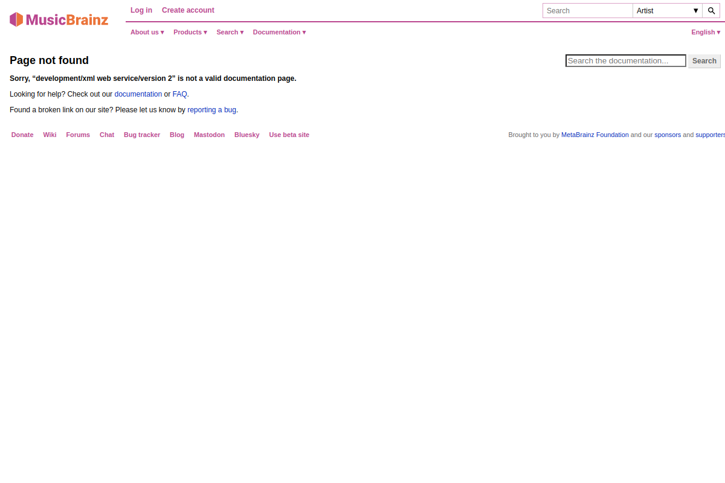This screenshot has height=483, width=725.
Task: Expand the Documentation menu
Action: (x=279, y=32)
